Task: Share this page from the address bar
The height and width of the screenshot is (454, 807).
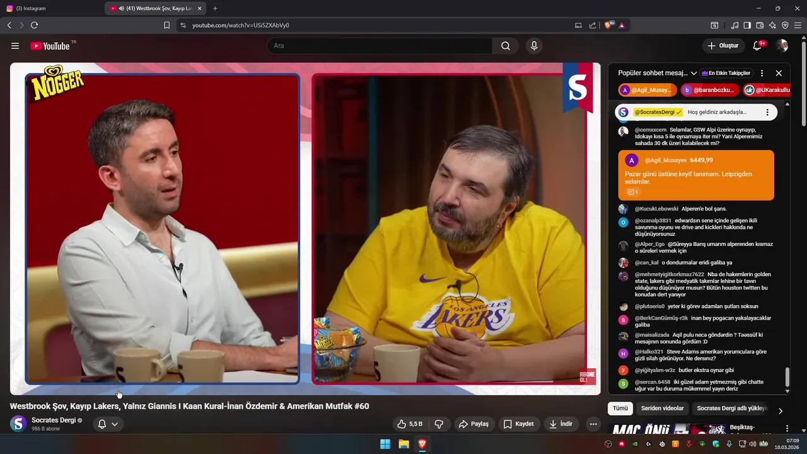Action: pyautogui.click(x=593, y=25)
